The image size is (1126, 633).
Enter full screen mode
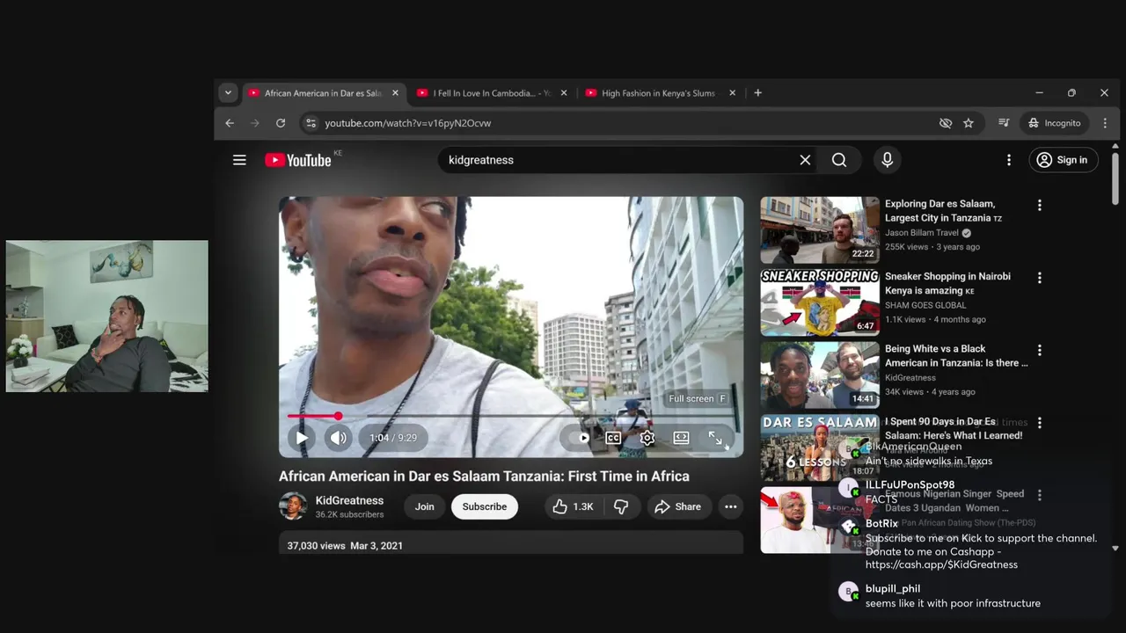pyautogui.click(x=715, y=438)
